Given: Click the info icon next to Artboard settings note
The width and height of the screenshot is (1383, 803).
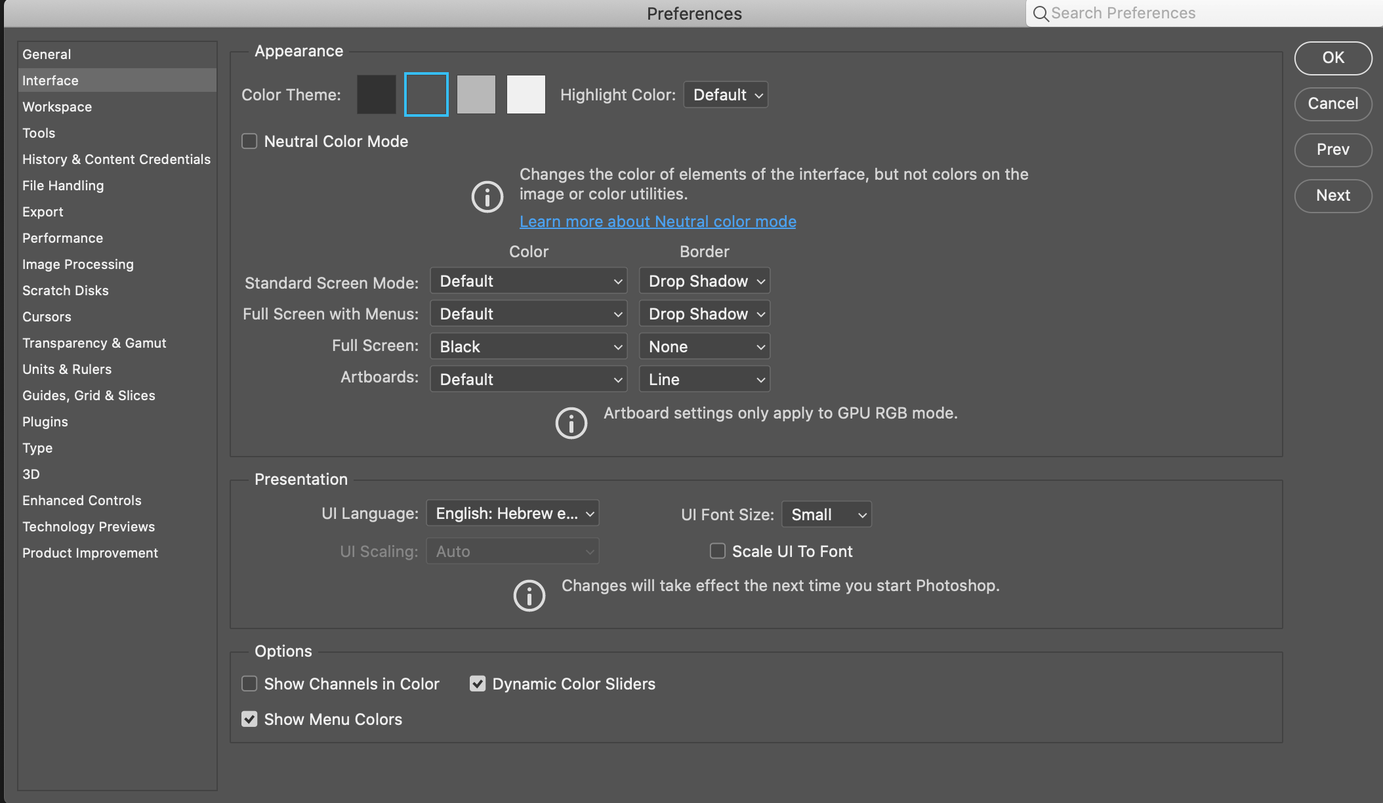Looking at the screenshot, I should (x=571, y=423).
